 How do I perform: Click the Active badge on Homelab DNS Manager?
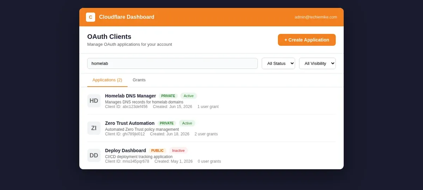(x=189, y=96)
